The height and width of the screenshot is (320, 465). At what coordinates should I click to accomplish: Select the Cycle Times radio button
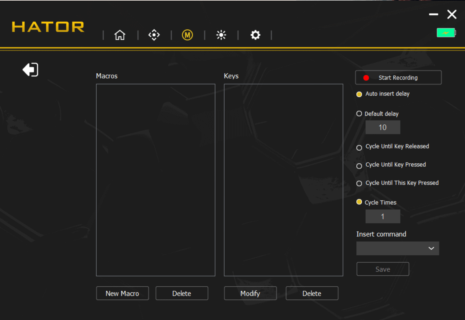[359, 202]
